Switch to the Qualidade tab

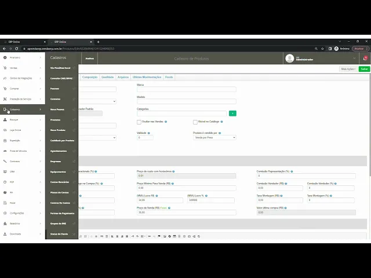pyautogui.click(x=107, y=77)
